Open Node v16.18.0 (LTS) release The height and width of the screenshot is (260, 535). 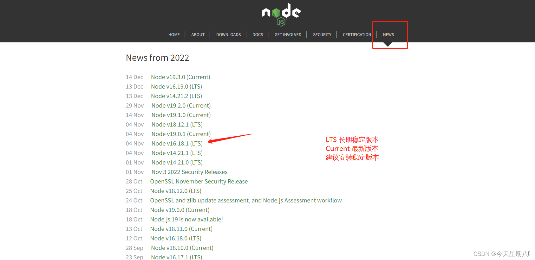pyautogui.click(x=176, y=238)
